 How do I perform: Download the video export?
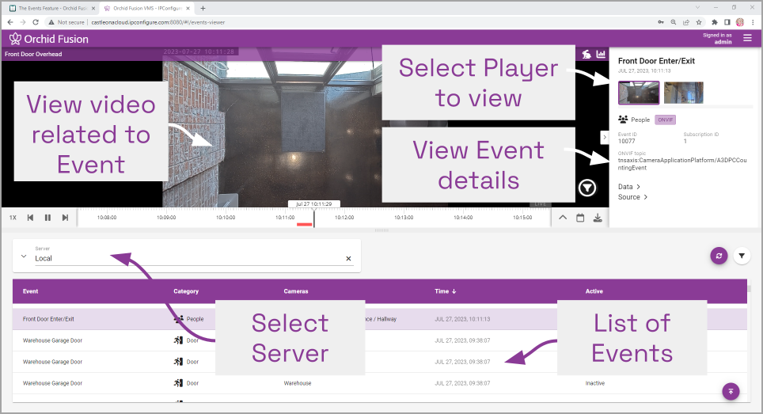tap(598, 218)
